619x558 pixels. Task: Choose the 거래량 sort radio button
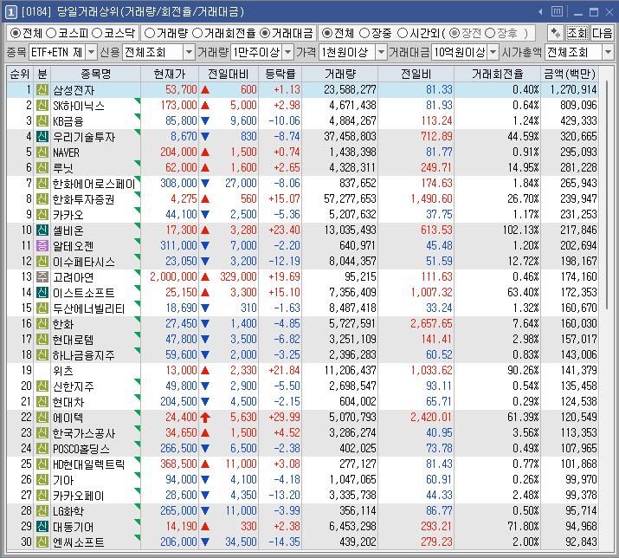pyautogui.click(x=150, y=33)
